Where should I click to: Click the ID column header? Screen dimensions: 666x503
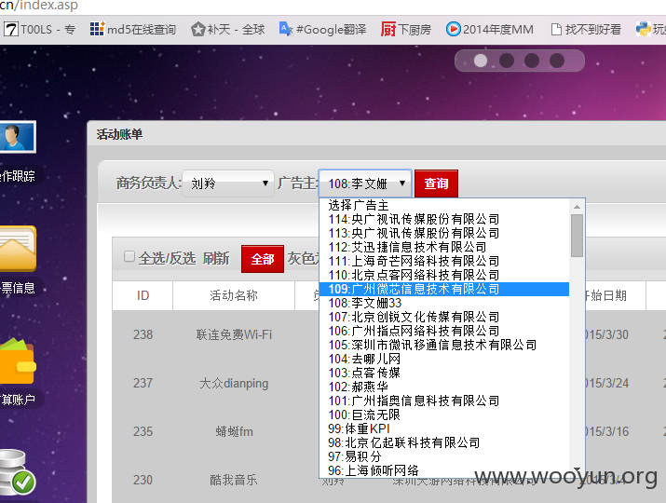pyautogui.click(x=143, y=295)
